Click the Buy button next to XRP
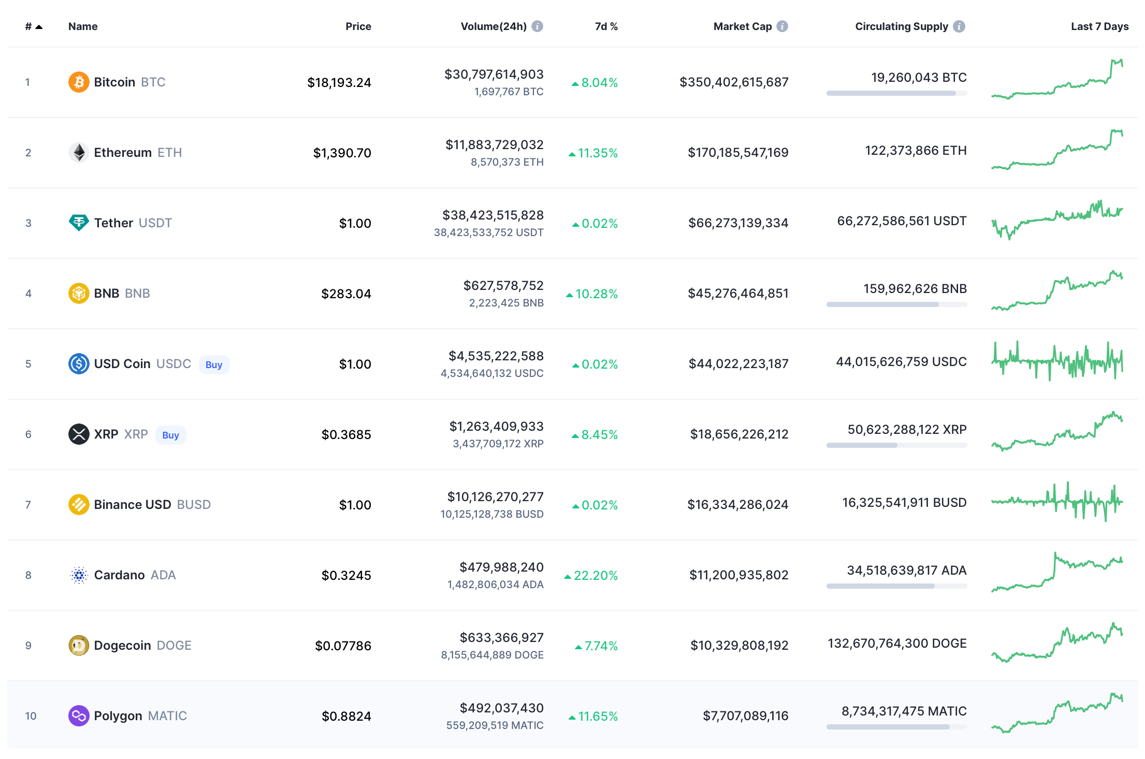The image size is (1145, 759). 170,435
